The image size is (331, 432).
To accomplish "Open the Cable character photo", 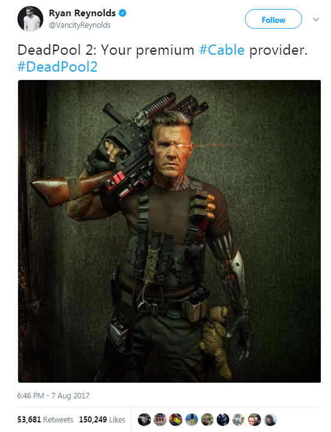I will [x=169, y=231].
